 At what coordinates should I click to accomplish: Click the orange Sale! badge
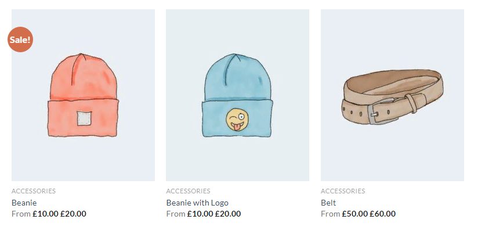click(x=20, y=39)
